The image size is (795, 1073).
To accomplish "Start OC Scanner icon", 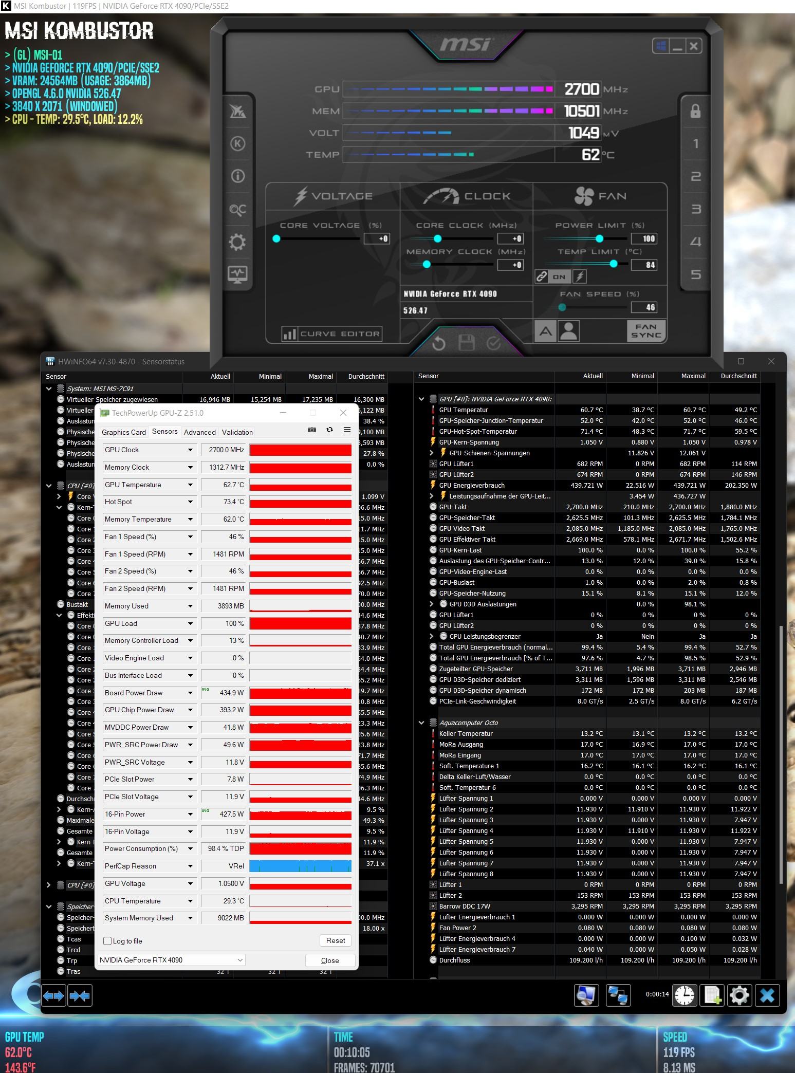I will [x=237, y=209].
